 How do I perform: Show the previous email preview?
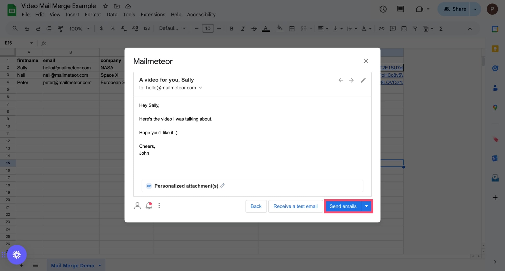pos(341,80)
